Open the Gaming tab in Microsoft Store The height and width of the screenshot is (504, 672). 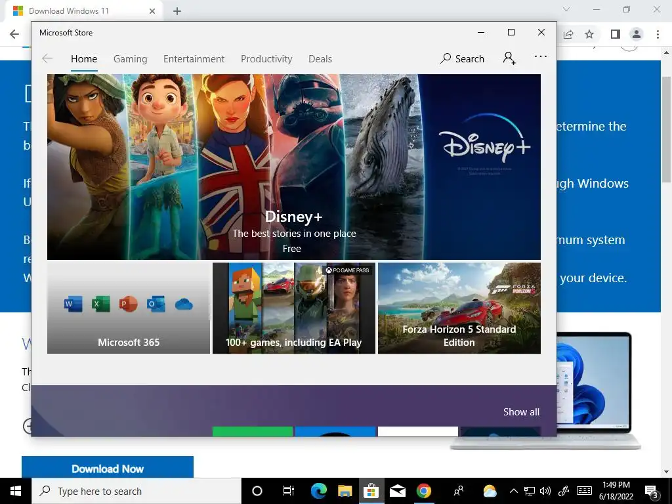click(131, 58)
